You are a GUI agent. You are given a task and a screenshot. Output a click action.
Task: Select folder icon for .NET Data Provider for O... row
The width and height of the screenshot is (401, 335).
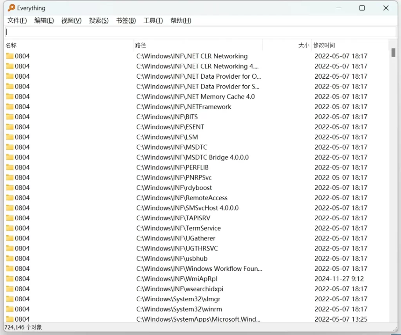point(10,76)
